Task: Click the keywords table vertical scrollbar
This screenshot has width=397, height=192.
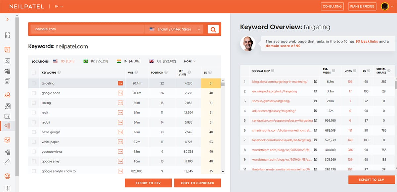Action: click(x=223, y=125)
